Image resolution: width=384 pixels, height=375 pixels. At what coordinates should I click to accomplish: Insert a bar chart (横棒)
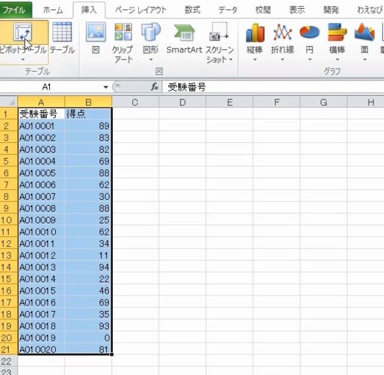coord(337,32)
